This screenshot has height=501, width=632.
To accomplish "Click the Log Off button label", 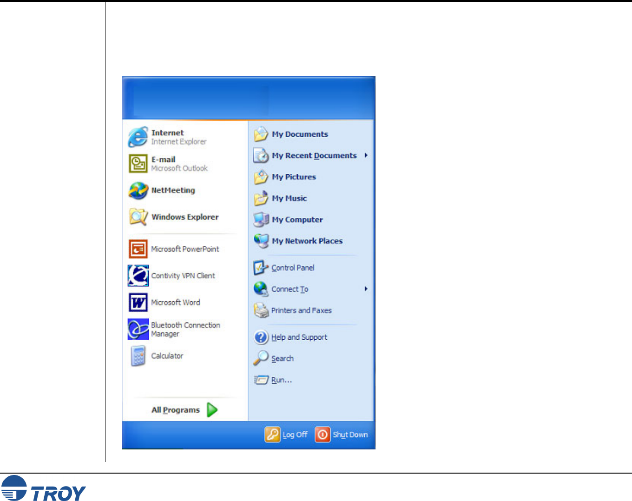I will pyautogui.click(x=295, y=435).
